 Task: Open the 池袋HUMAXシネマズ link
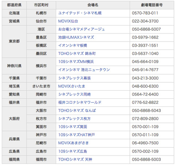pyautogui.click(x=76, y=37)
